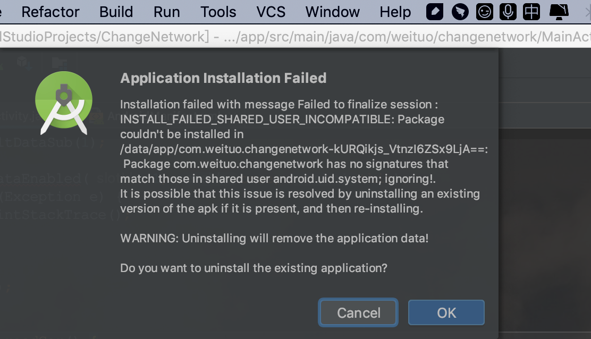This screenshot has width=591, height=339.
Task: Open the VCS menu
Action: (271, 12)
